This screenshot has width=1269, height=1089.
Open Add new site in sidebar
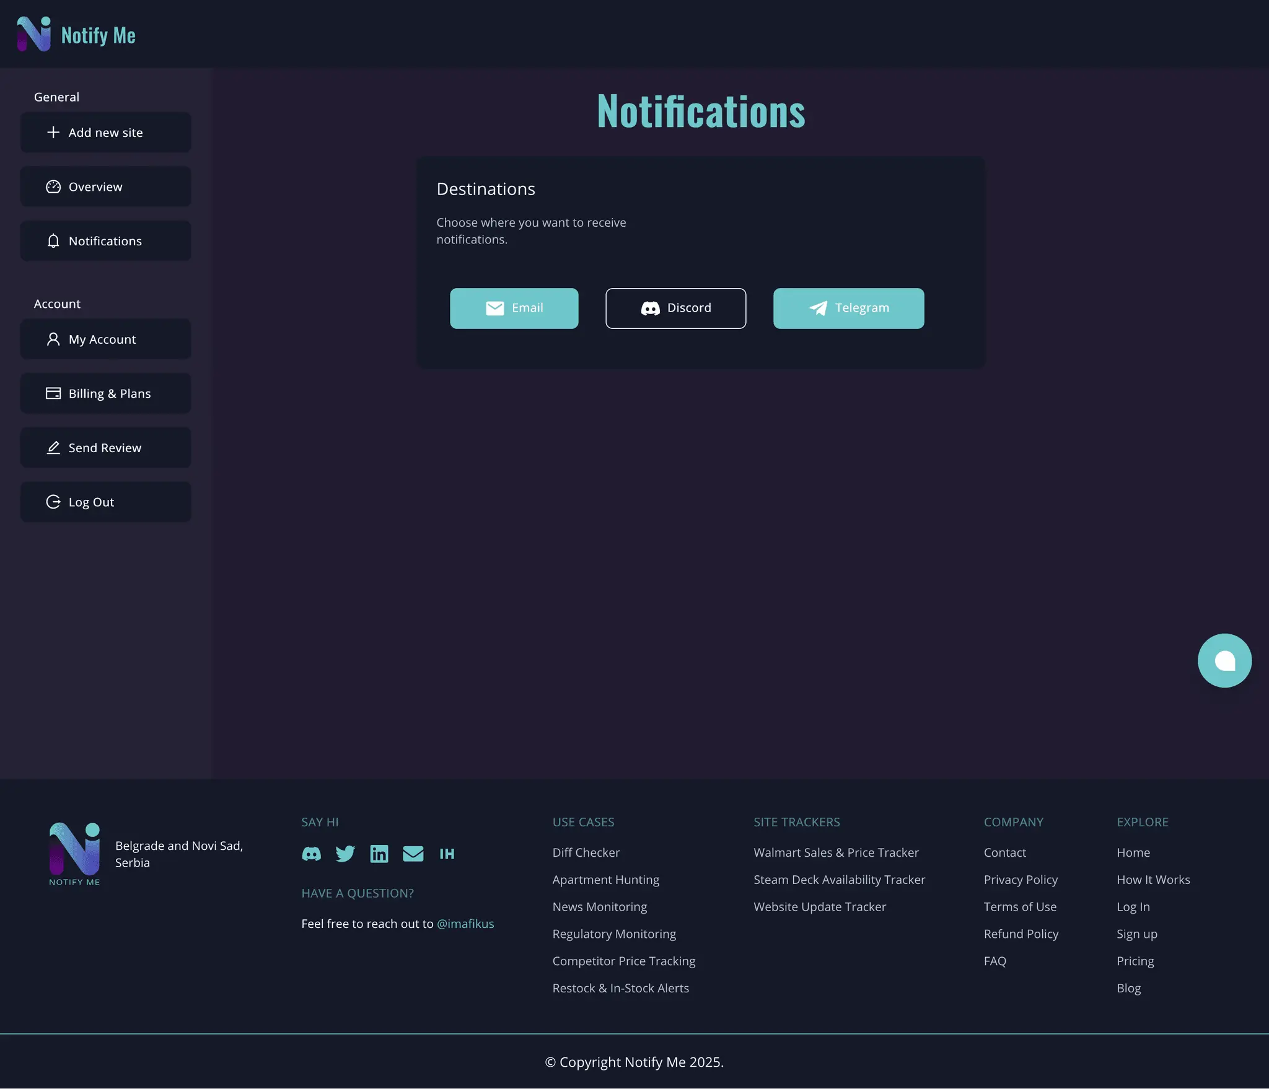(106, 133)
